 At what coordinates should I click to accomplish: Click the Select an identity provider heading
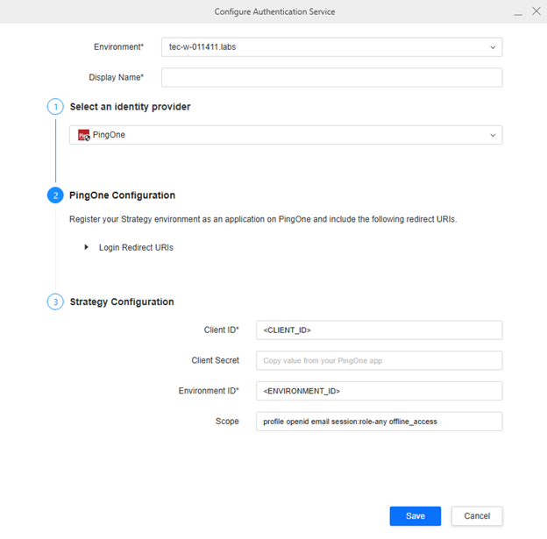click(x=130, y=107)
